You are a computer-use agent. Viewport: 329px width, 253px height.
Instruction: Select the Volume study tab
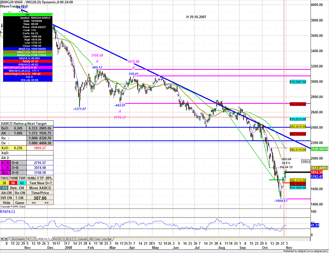coord(82,239)
